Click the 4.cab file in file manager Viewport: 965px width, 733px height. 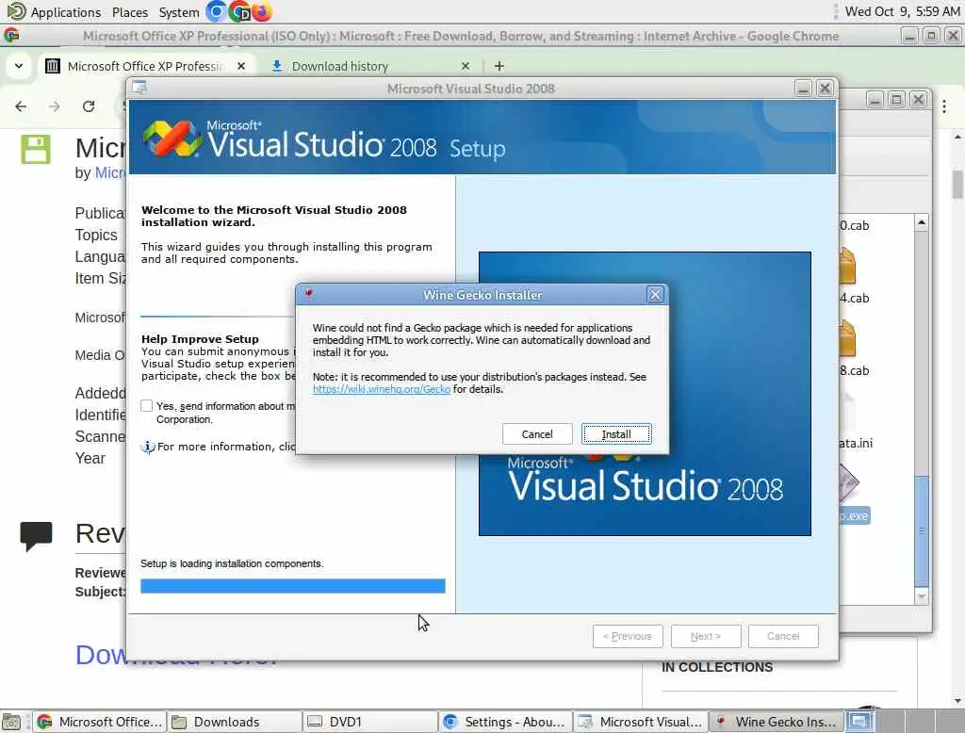click(854, 299)
